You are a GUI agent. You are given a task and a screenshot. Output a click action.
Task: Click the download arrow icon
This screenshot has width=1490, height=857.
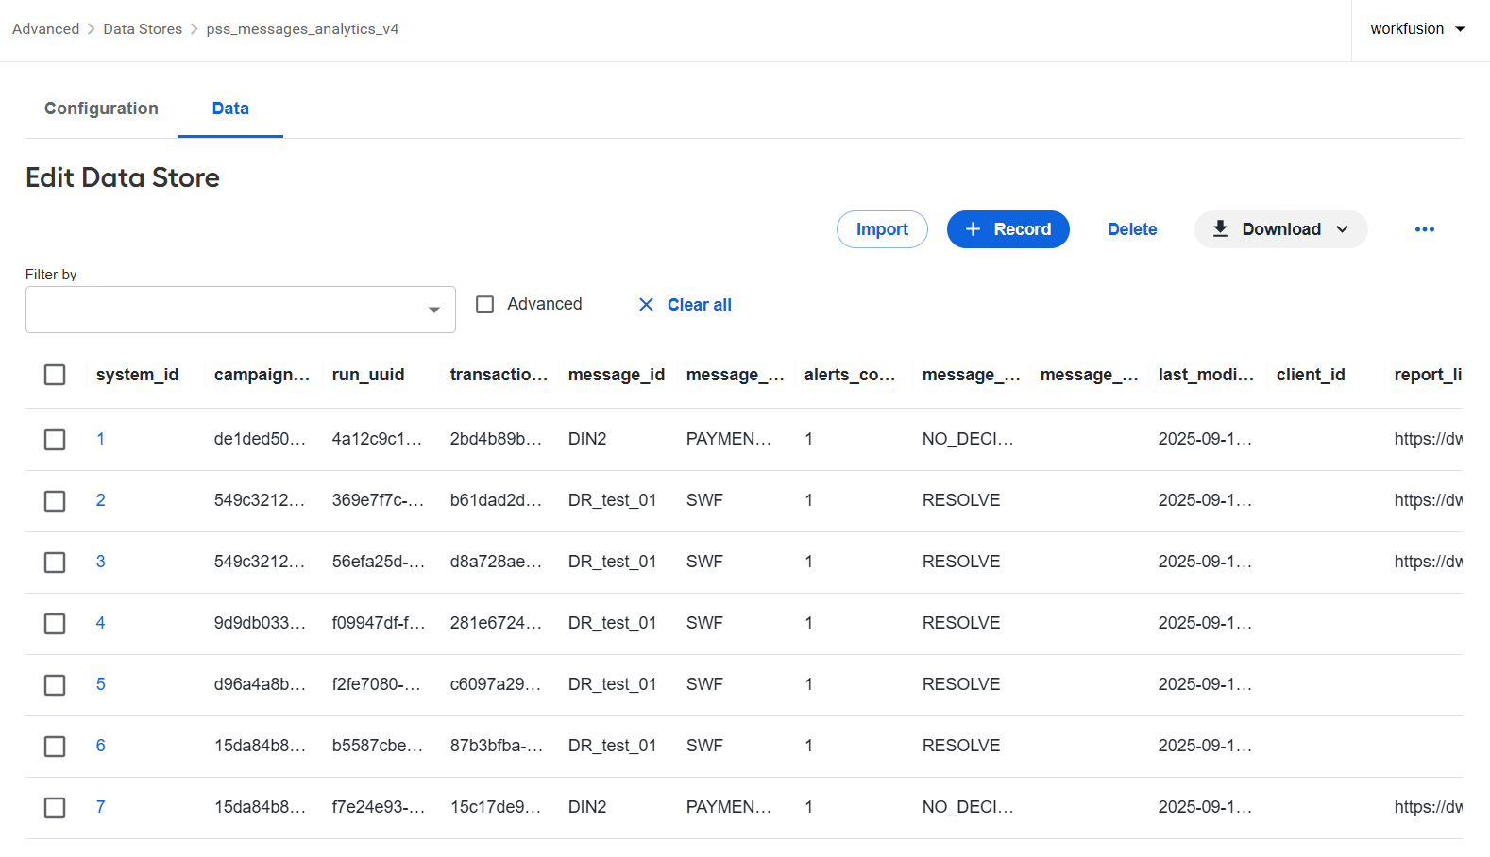pyautogui.click(x=1220, y=228)
